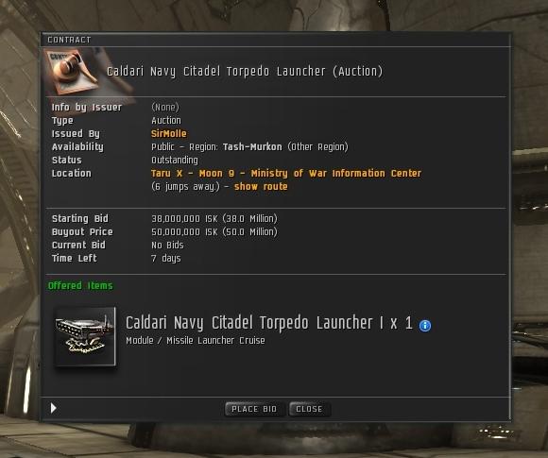
Task: Click the Status 'Outstanding' value
Action: 175,160
